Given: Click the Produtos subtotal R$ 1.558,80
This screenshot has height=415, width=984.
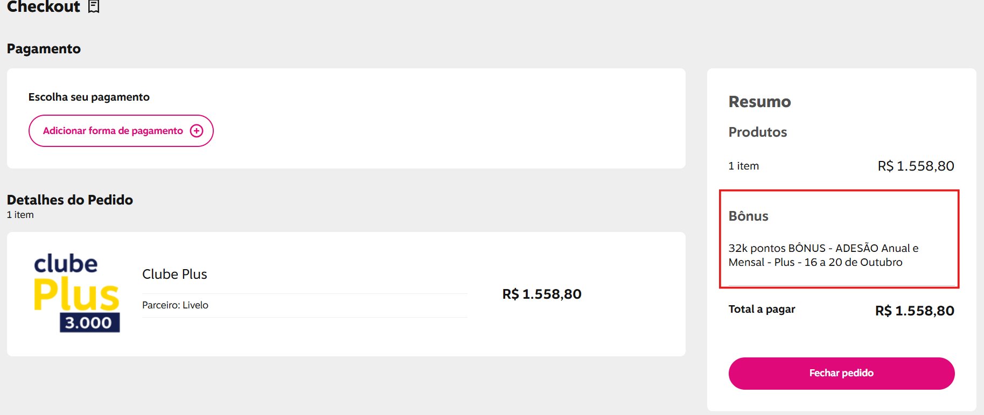Looking at the screenshot, I should pyautogui.click(x=916, y=166).
